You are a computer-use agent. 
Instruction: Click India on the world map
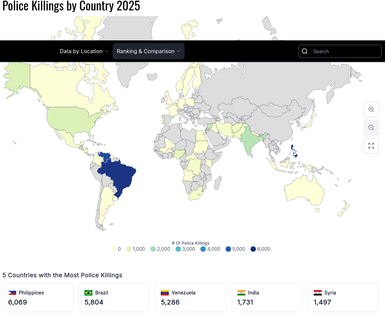coord(249,141)
